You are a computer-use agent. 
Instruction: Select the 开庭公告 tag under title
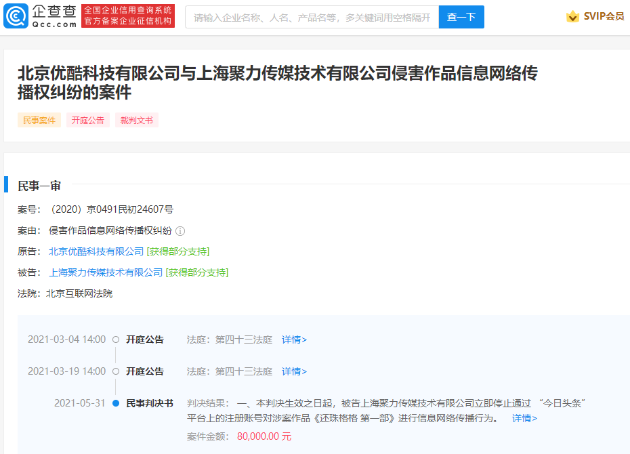87,120
